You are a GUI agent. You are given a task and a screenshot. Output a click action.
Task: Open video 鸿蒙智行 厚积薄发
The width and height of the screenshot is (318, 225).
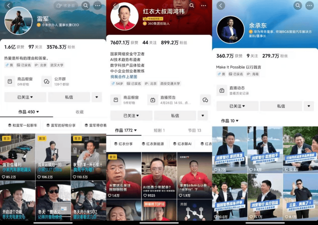(x=230, y=150)
